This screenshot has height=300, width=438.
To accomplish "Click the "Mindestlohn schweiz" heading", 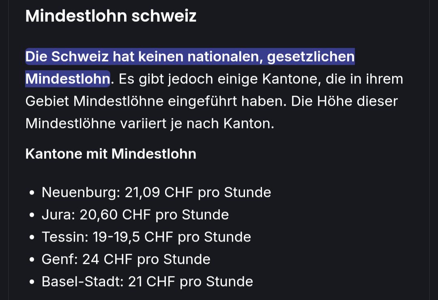I will 111,16.
